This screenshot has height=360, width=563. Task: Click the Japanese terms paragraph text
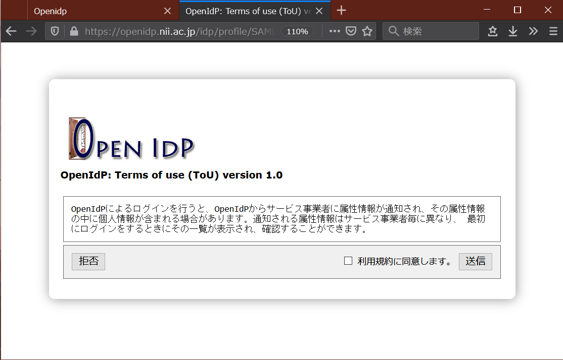[x=278, y=218]
